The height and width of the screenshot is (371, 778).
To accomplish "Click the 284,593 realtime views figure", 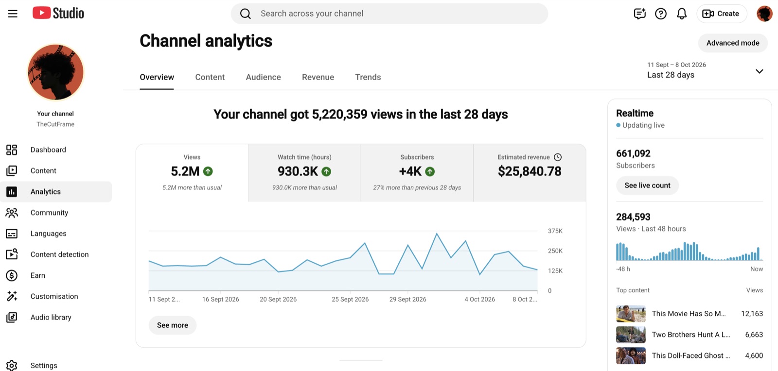I will click(633, 217).
